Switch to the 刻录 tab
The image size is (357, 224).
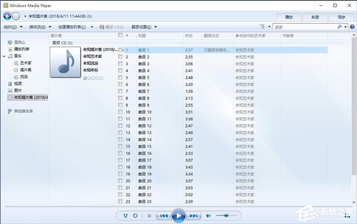[315, 17]
